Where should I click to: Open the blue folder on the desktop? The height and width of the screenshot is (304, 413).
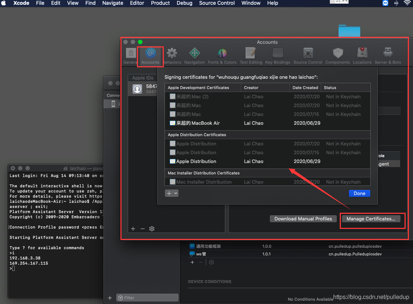349,31
